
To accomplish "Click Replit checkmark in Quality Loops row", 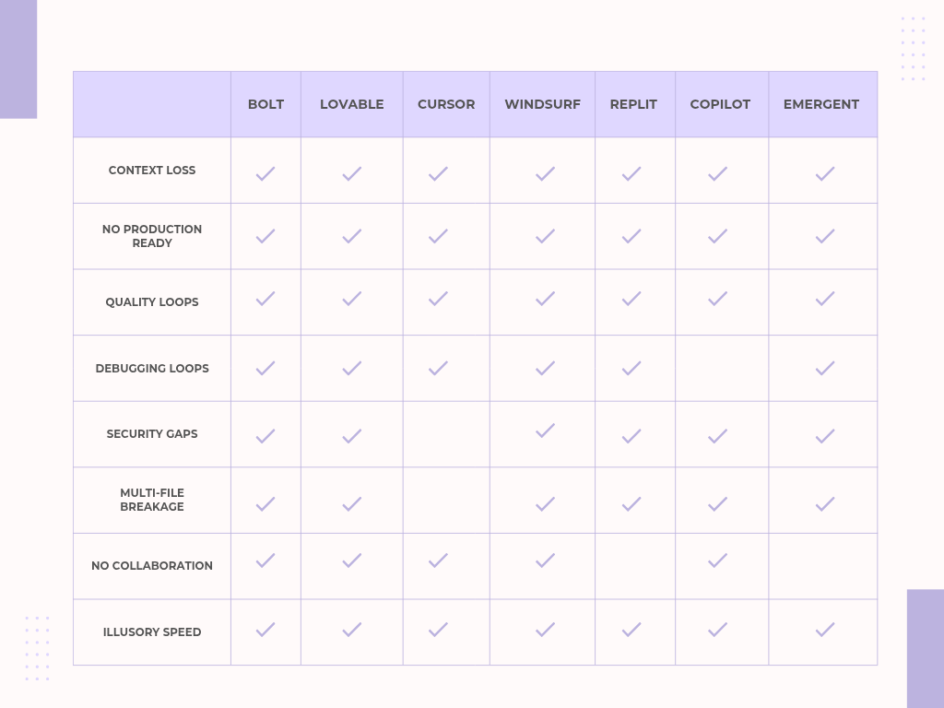I will [631, 299].
